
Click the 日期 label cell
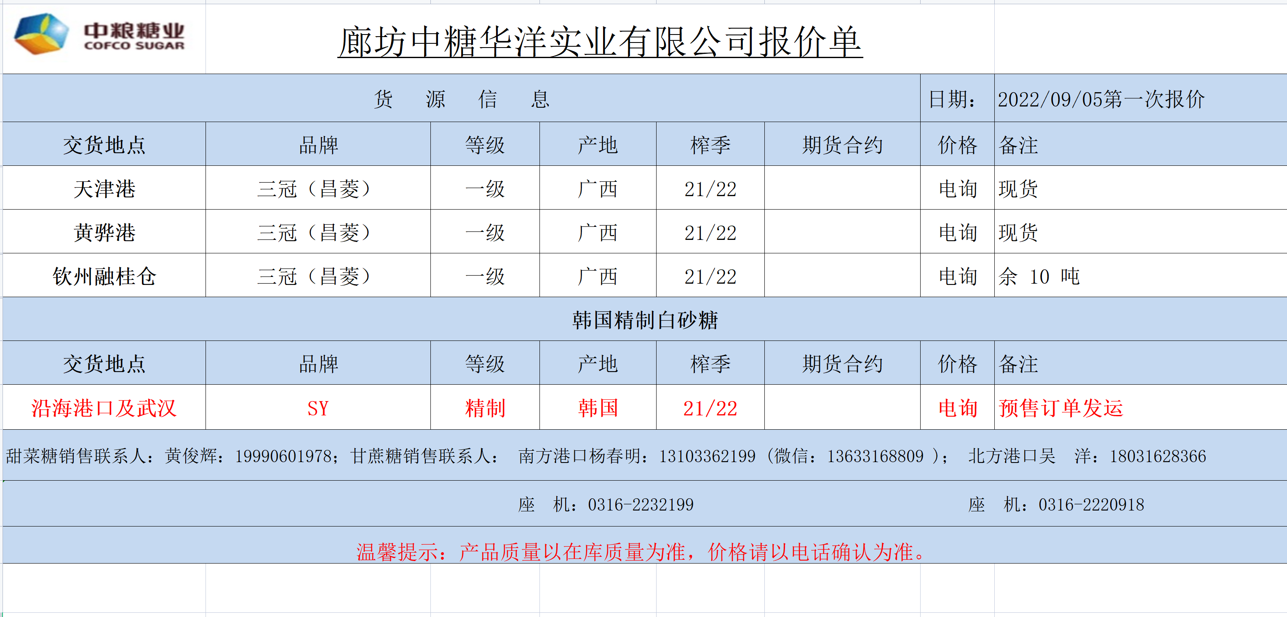952,99
